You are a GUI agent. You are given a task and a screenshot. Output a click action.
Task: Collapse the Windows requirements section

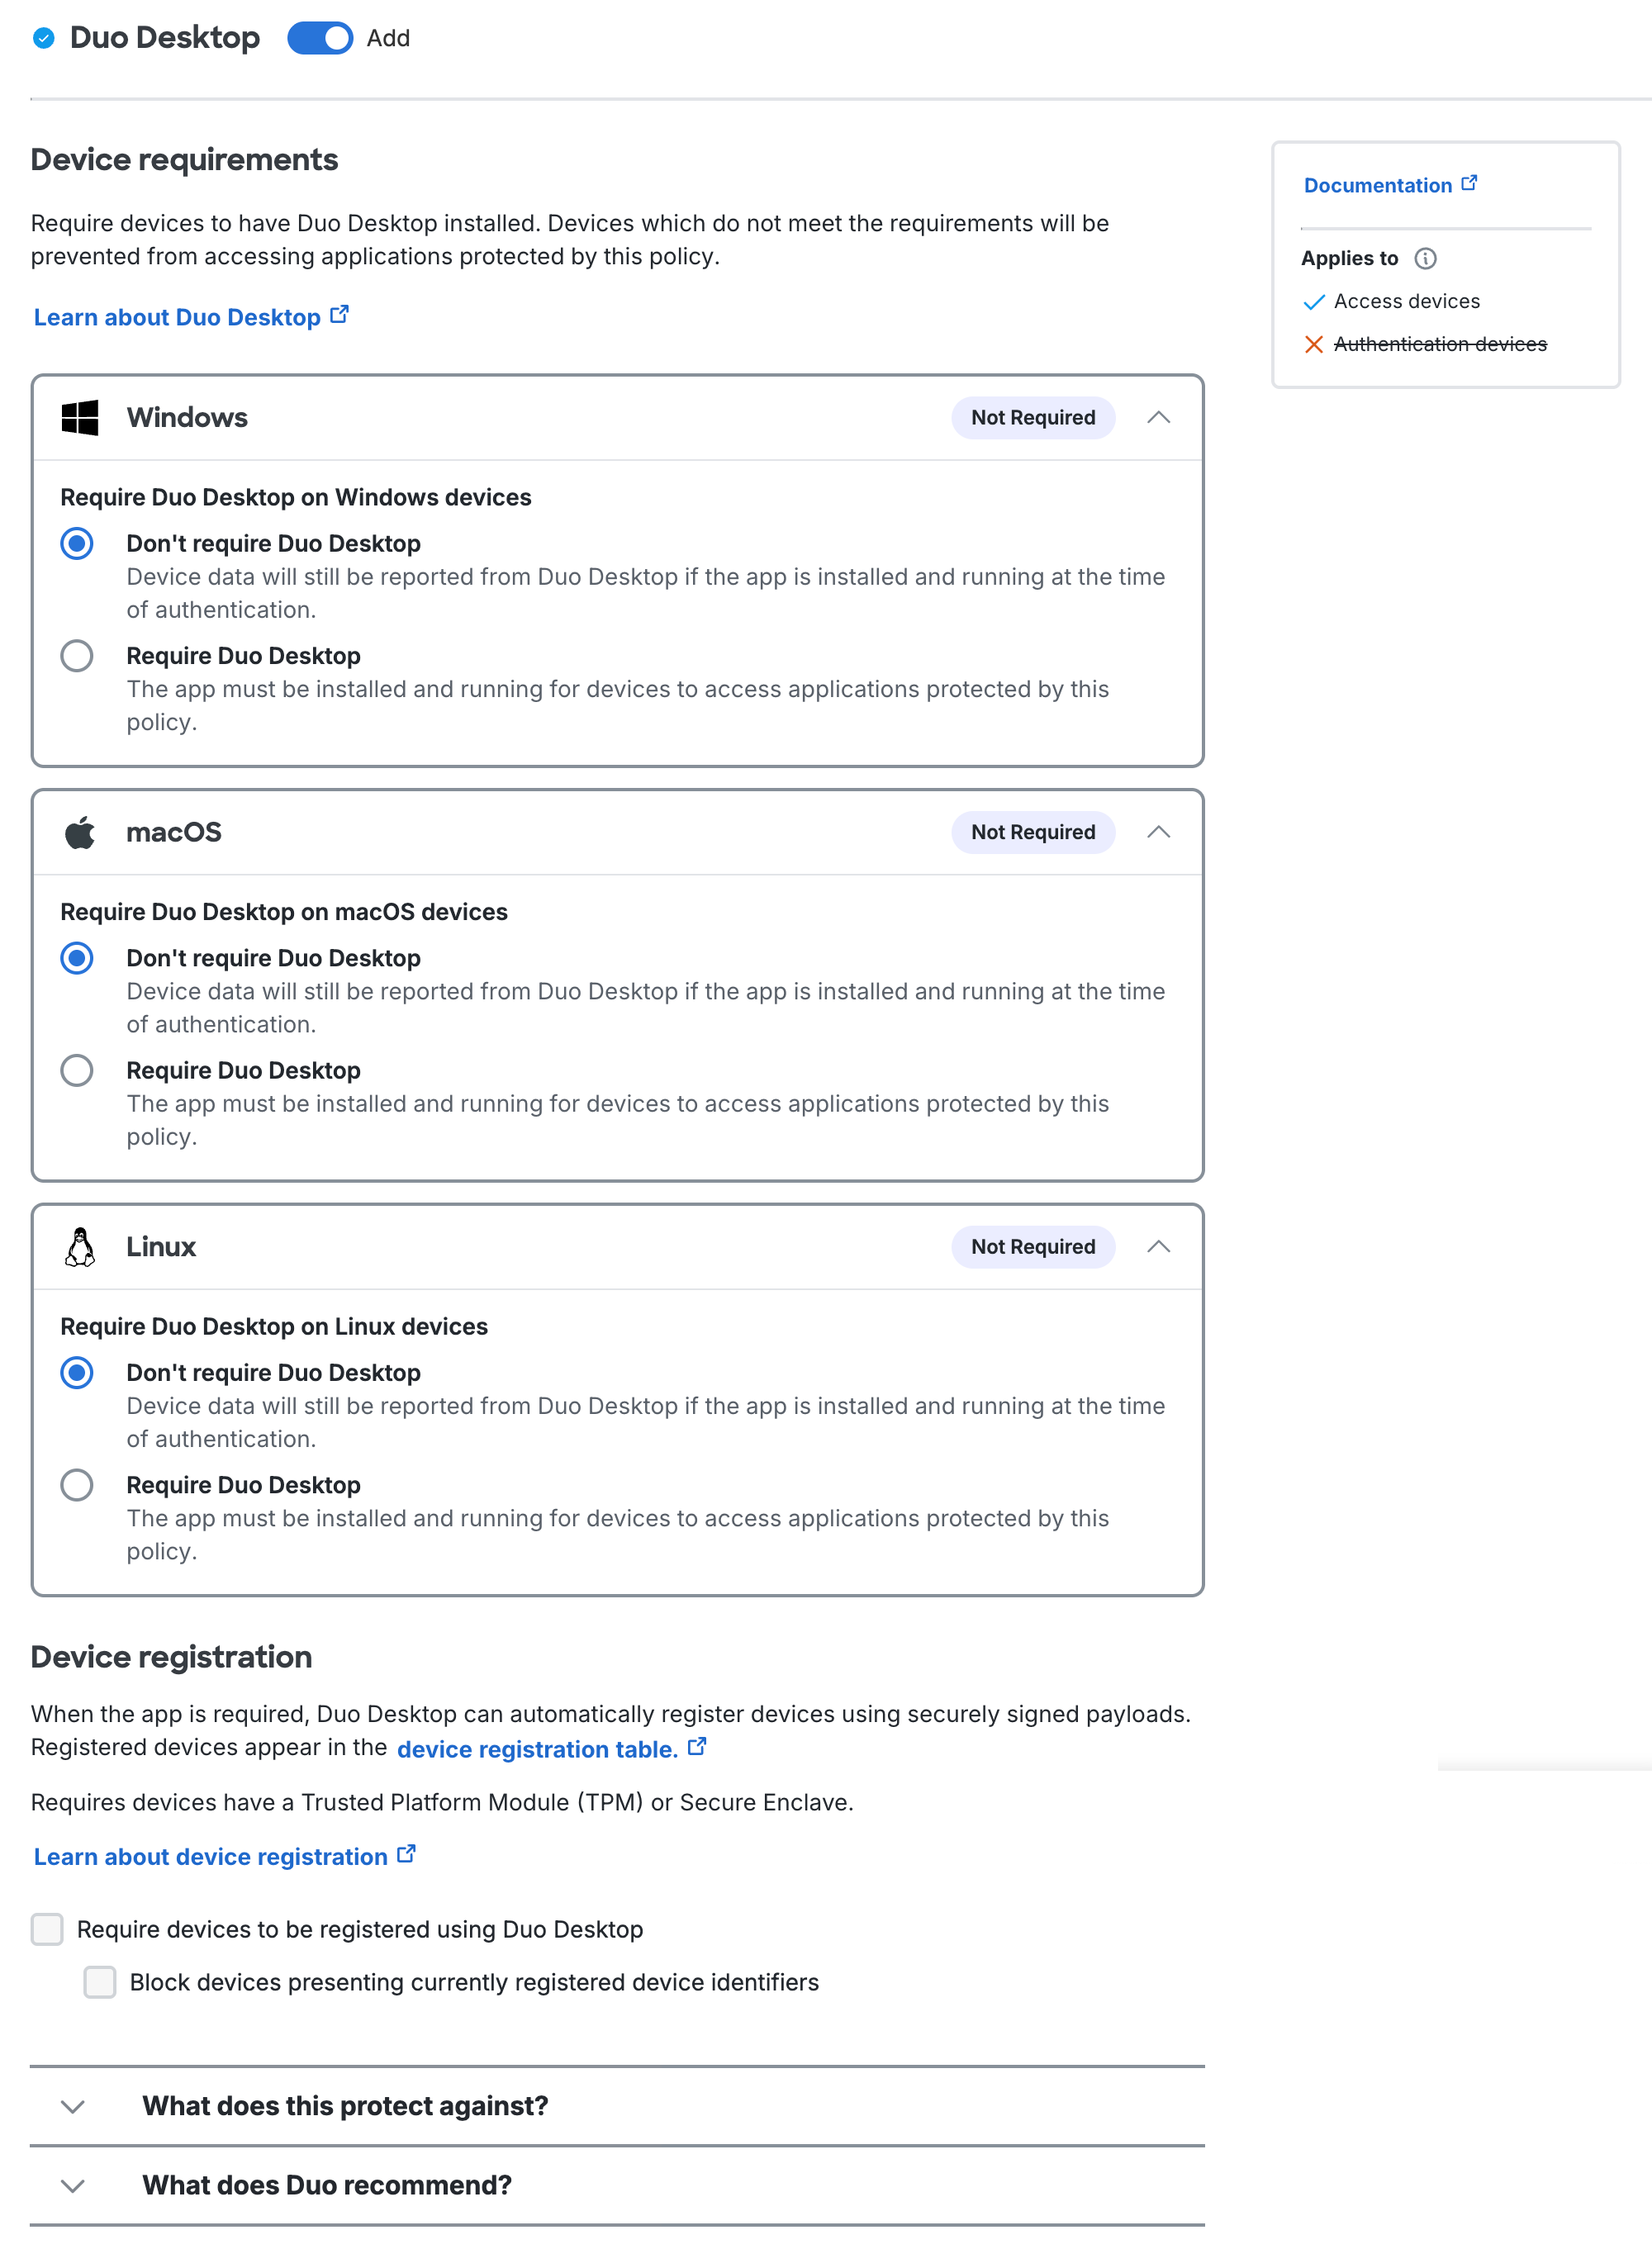click(1159, 418)
